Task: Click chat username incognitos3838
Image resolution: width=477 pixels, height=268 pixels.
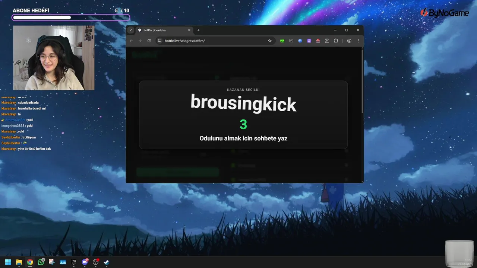Action: [x=13, y=126]
